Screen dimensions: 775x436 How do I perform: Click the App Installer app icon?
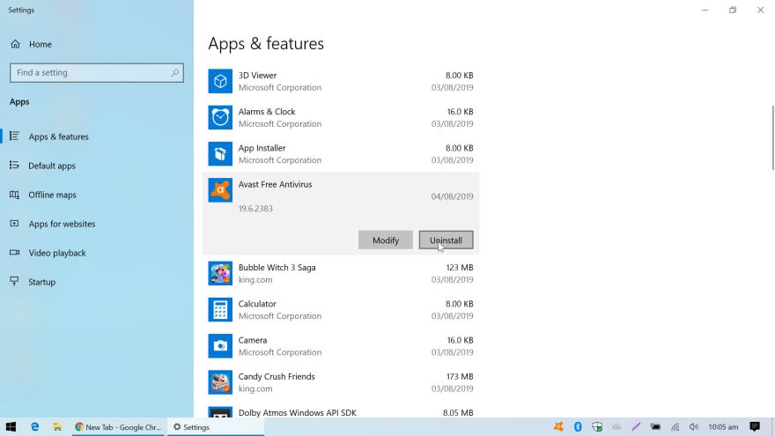[220, 154]
